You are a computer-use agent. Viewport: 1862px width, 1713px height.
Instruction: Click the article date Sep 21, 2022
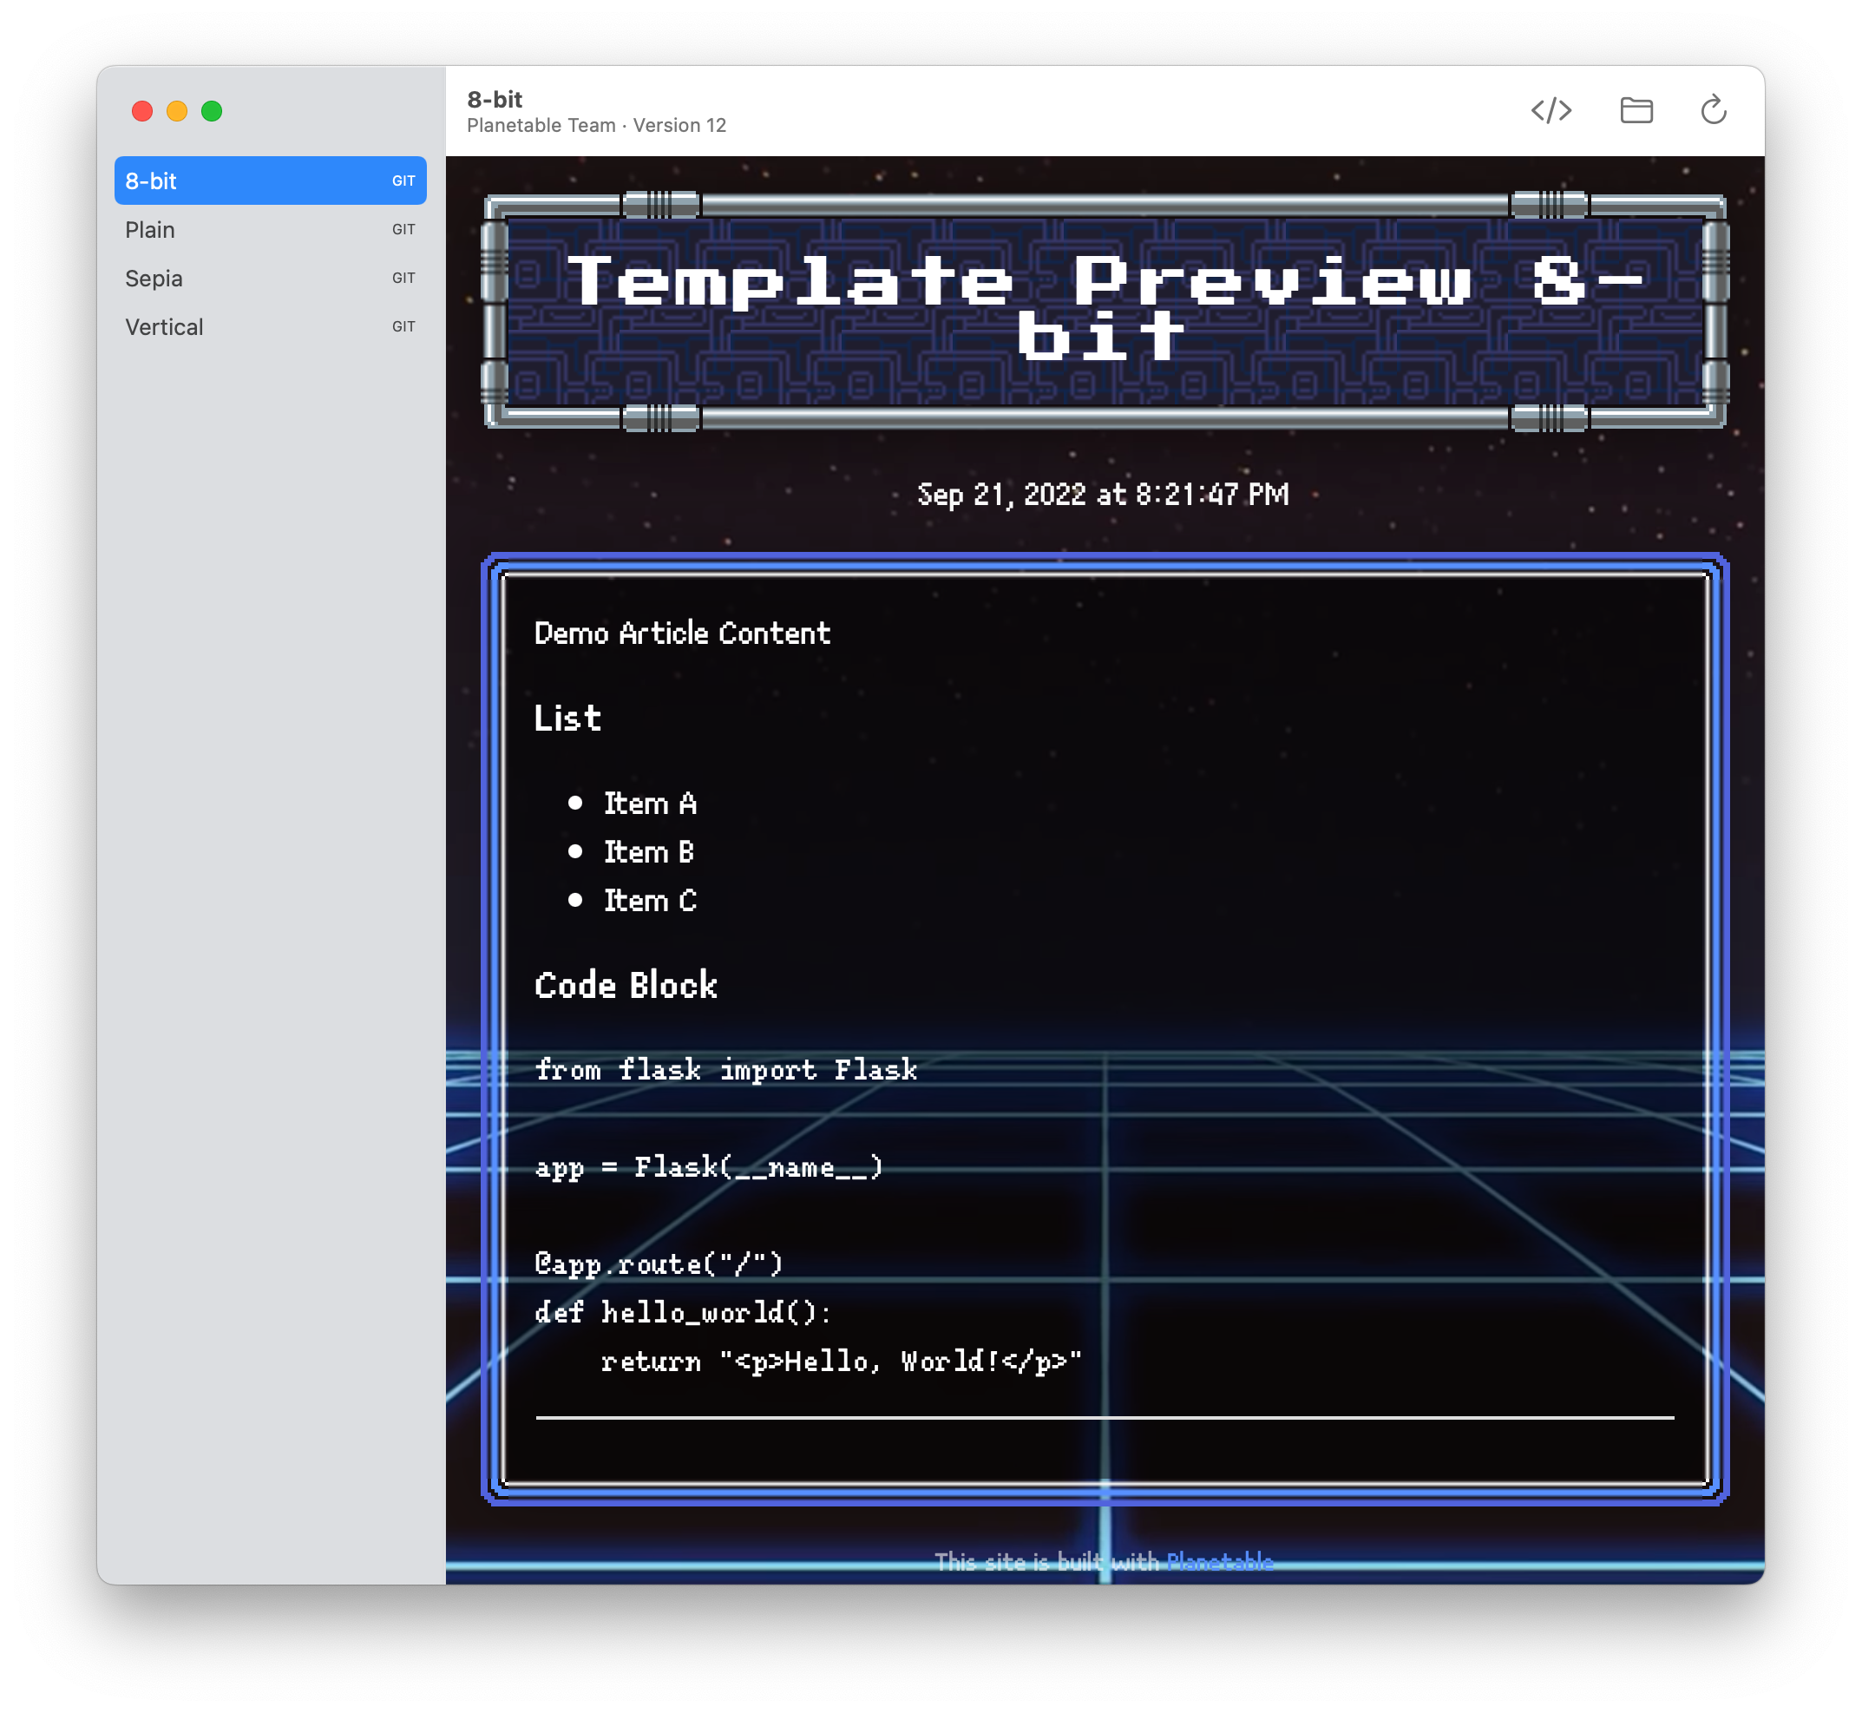click(1103, 494)
